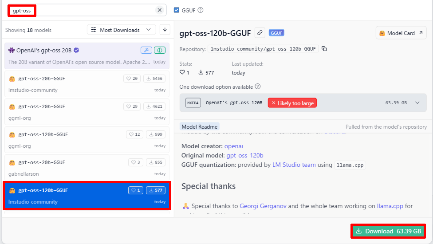Image resolution: width=433 pixels, height=244 pixels.
Task: Click download count 4621 badge
Action: click(154, 106)
